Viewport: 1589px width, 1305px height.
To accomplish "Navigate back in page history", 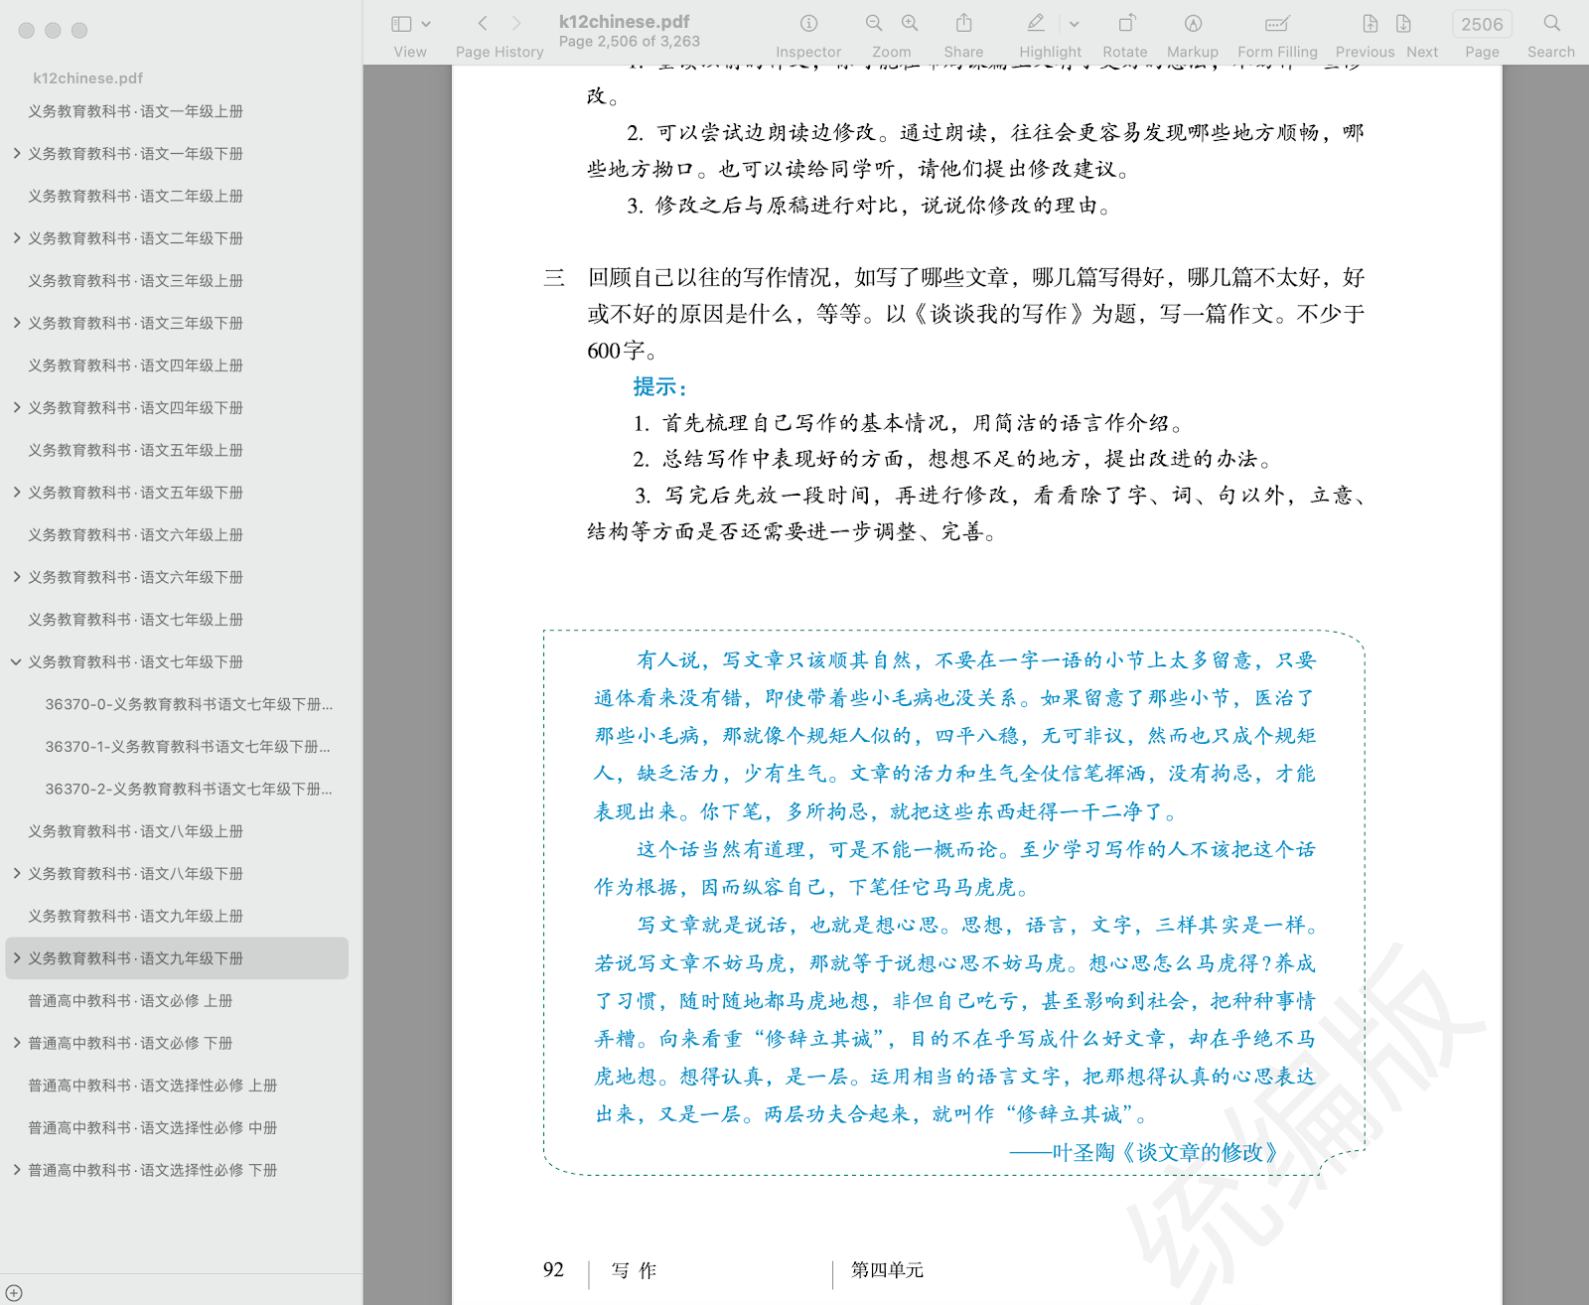I will (483, 24).
